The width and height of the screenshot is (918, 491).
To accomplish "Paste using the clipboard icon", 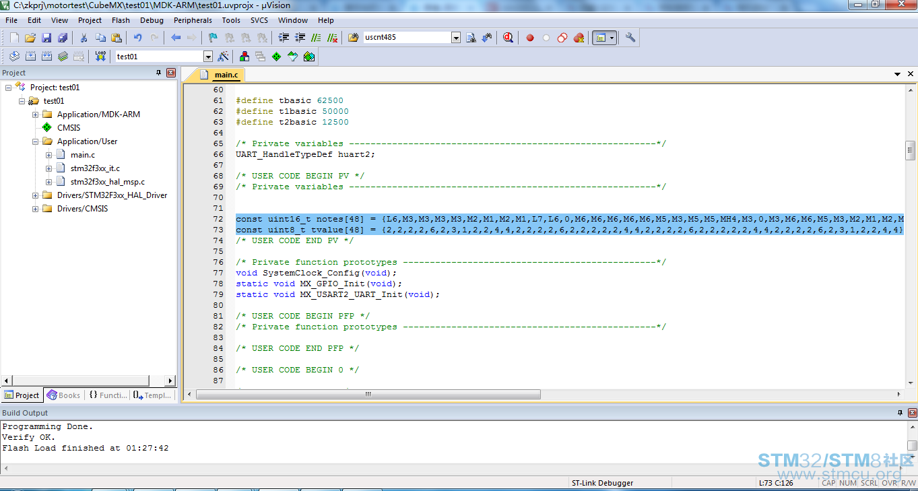I will pyautogui.click(x=117, y=38).
